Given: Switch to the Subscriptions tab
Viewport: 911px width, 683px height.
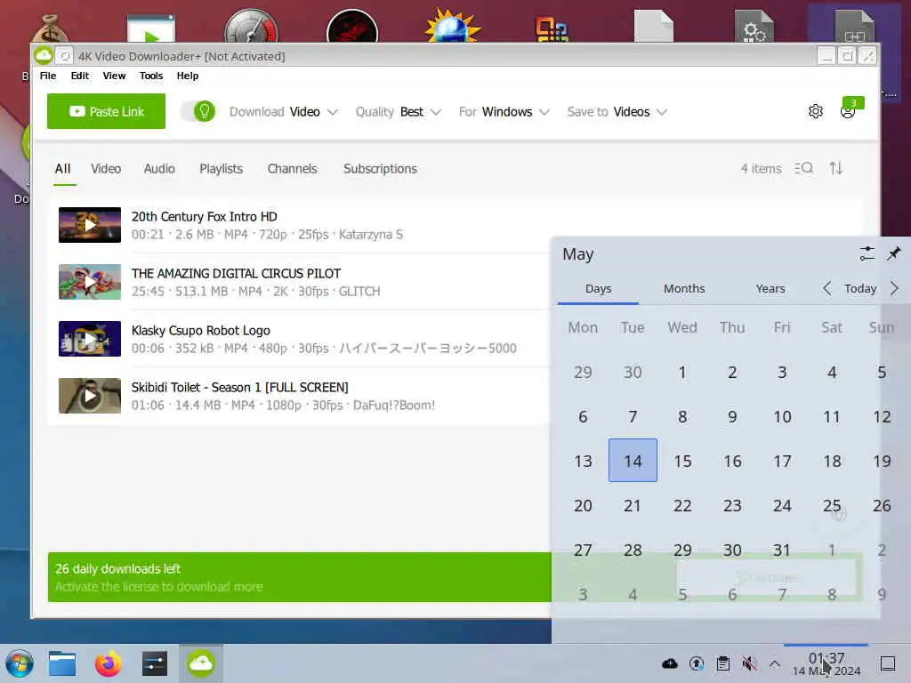Looking at the screenshot, I should (x=380, y=168).
